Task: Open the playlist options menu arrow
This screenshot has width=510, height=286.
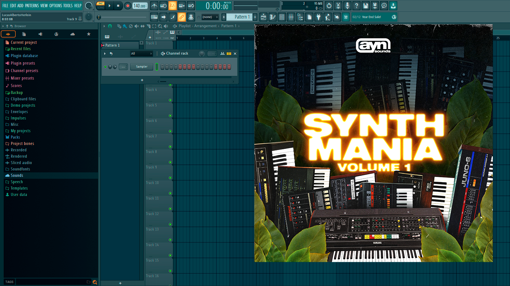Action: pyautogui.click(x=105, y=26)
